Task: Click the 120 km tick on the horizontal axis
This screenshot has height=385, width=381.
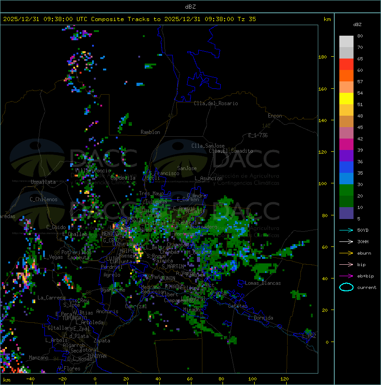Action: pyautogui.click(x=284, y=379)
